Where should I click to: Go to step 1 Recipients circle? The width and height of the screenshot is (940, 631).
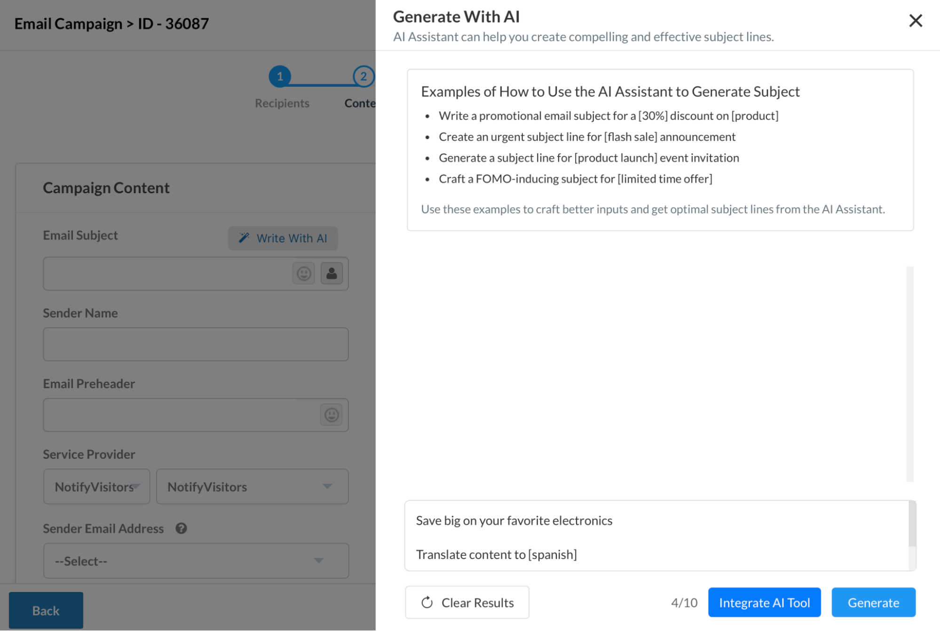coord(280,76)
